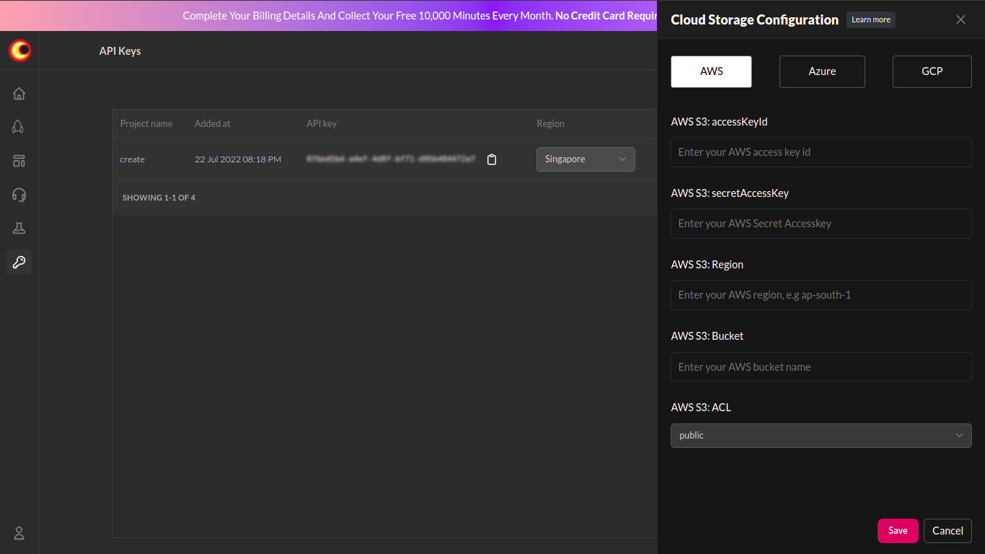Viewport: 985px width, 554px height.
Task: Click the 'Added at' column header
Action: (213, 124)
